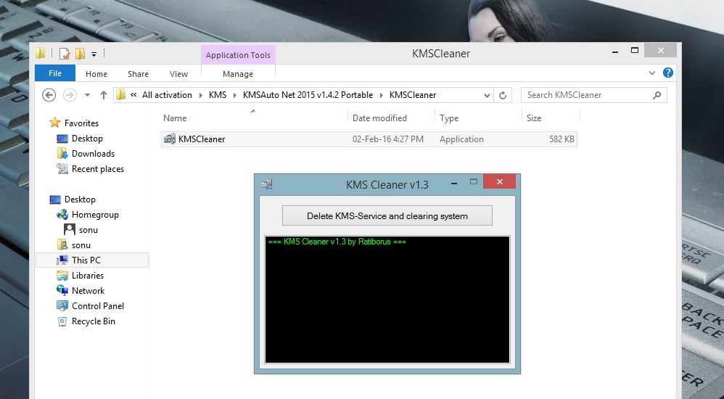Open the Recent locations dropdown arrow
724x399 pixels.
tap(87, 95)
